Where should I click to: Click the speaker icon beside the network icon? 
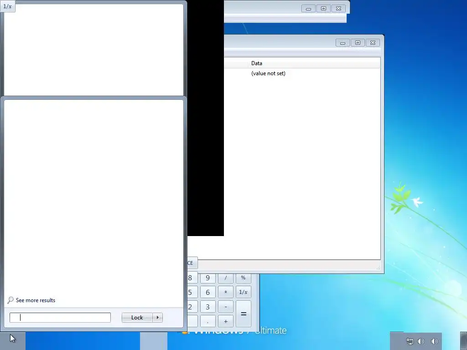[421, 341]
